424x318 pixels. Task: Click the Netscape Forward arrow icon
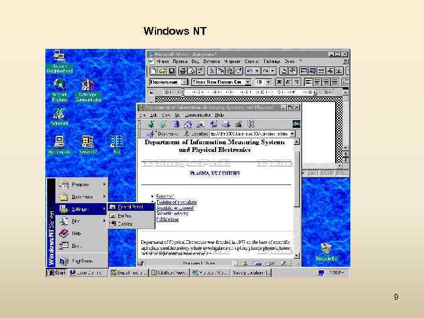(163, 124)
